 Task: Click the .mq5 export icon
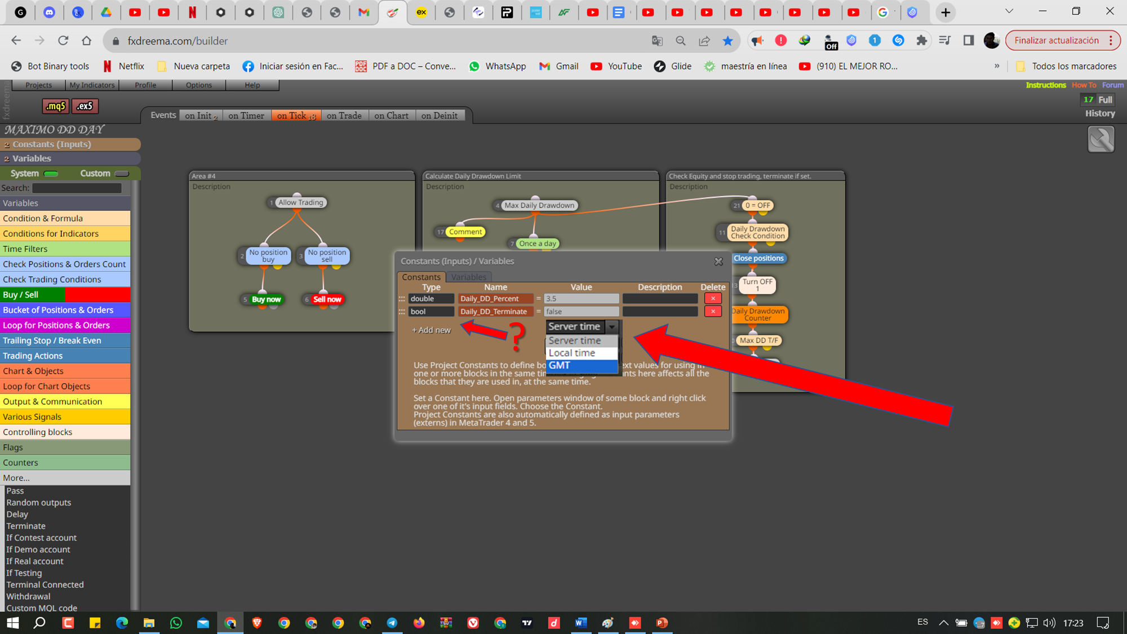pos(55,106)
